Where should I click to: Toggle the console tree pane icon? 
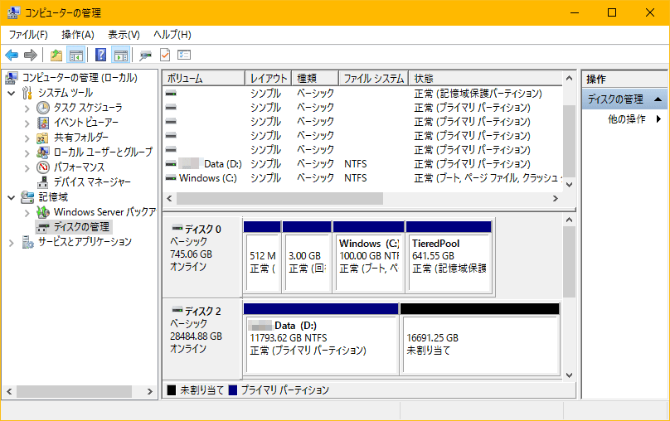(76, 56)
